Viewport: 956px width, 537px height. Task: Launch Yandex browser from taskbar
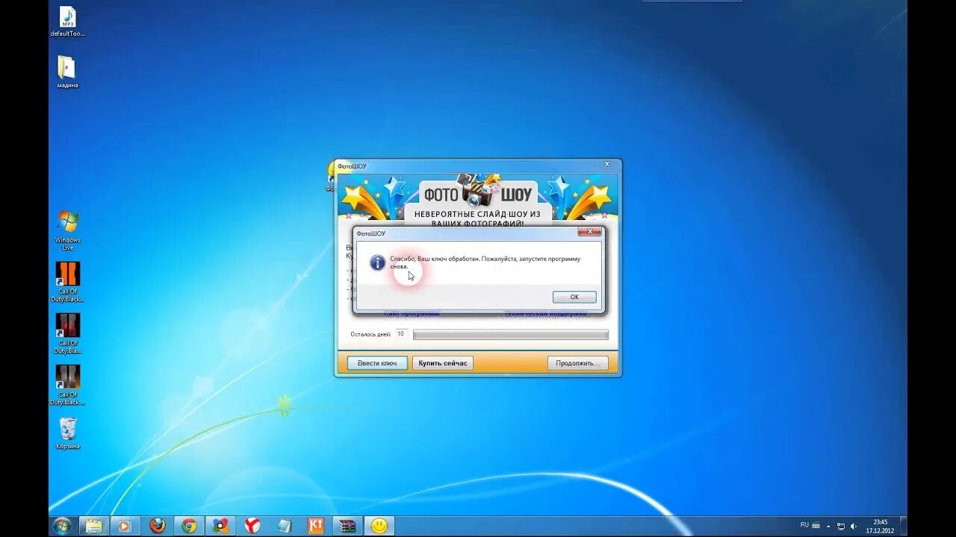coord(252,526)
